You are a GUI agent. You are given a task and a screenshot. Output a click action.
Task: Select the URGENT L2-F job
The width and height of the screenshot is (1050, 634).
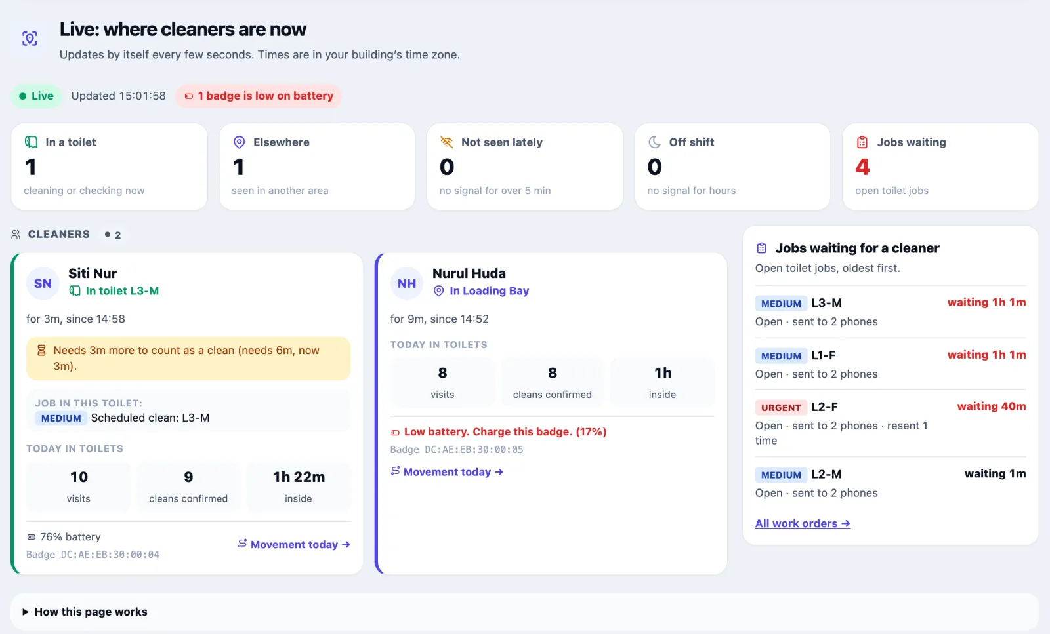[891, 424]
